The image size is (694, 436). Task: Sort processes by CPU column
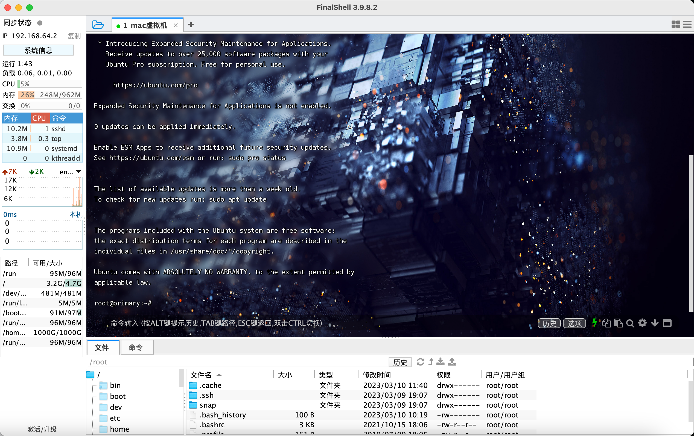[x=40, y=118]
